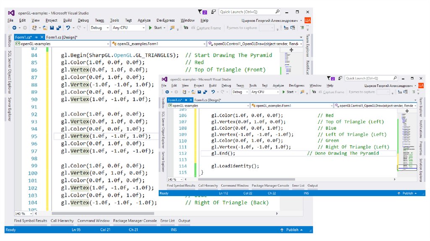Toggle pin on Form1.cs tab in background window

[37, 37]
